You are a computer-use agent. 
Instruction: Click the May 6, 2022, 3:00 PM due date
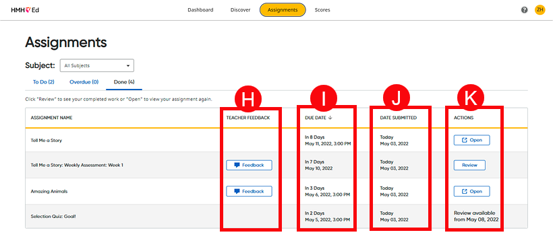(x=327, y=195)
